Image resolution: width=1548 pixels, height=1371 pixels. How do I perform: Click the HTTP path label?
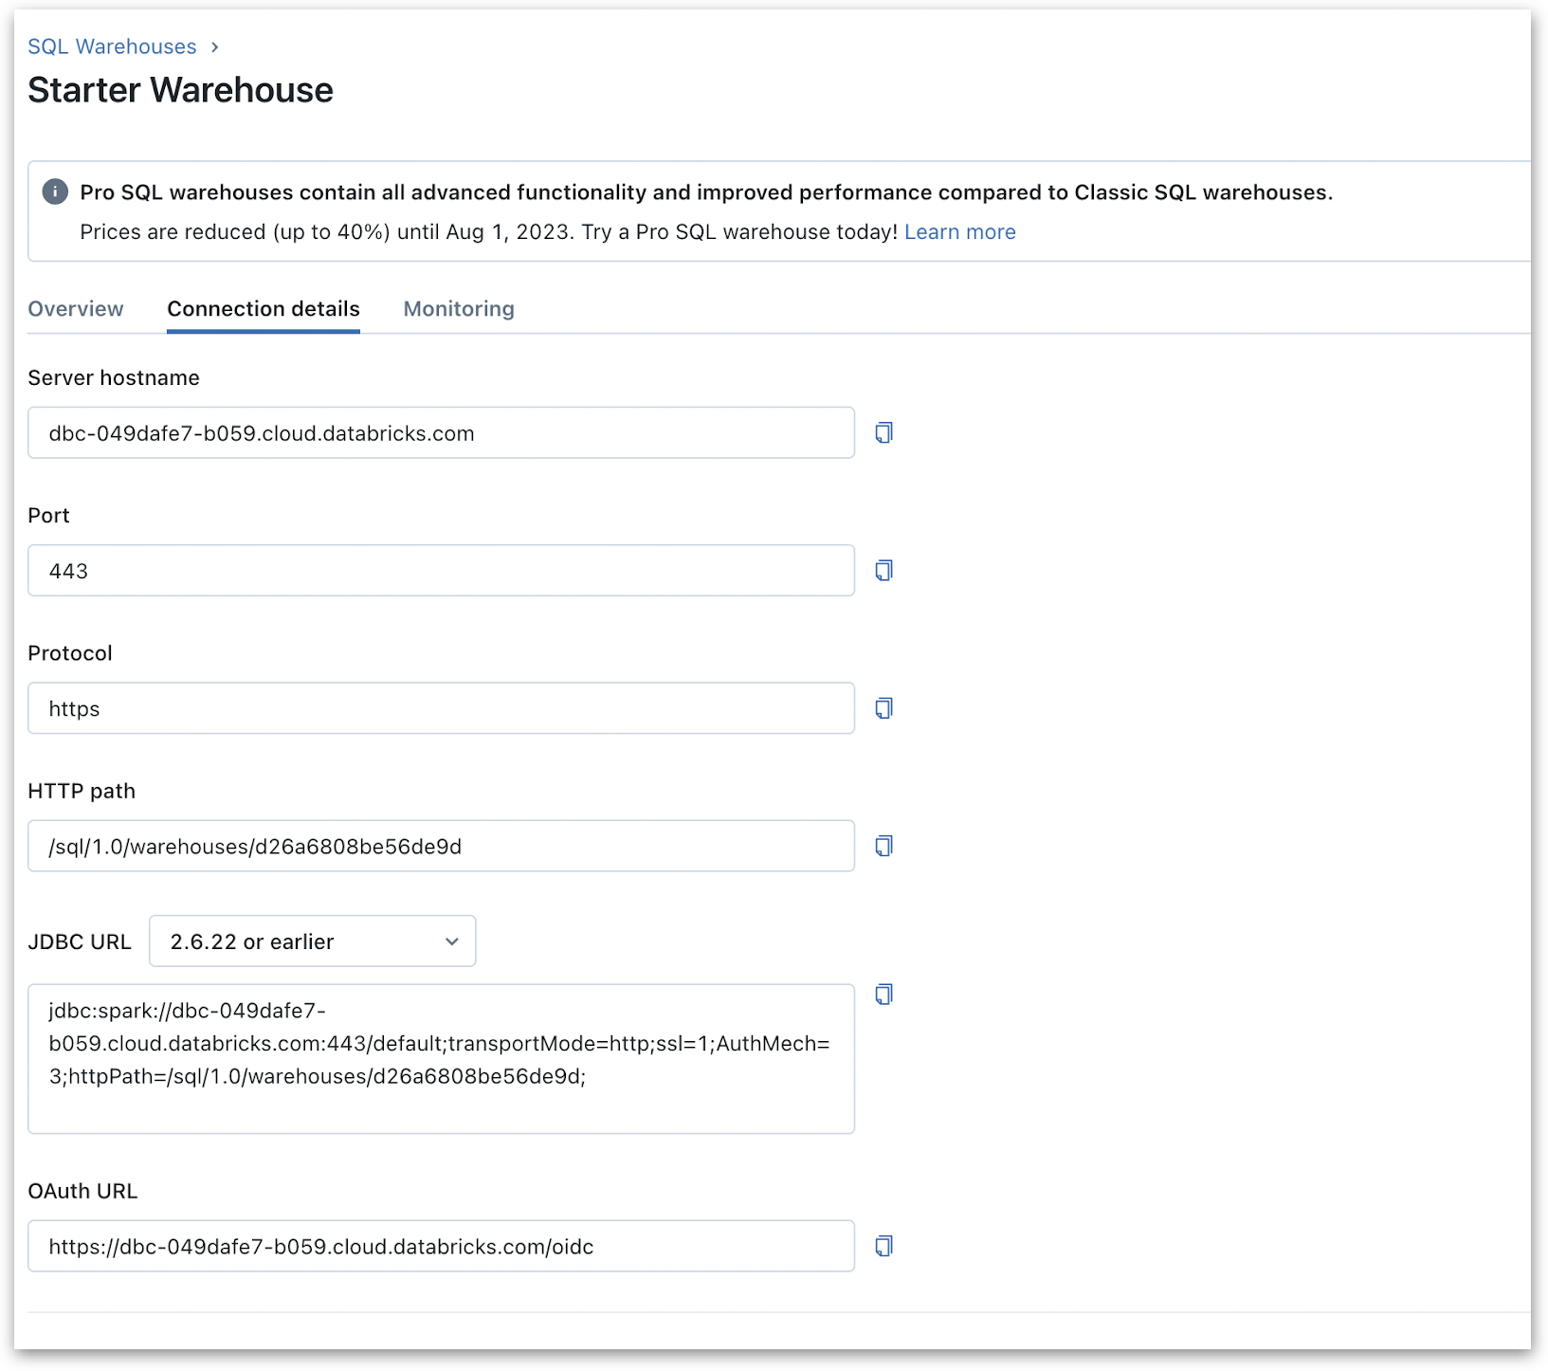tap(82, 792)
